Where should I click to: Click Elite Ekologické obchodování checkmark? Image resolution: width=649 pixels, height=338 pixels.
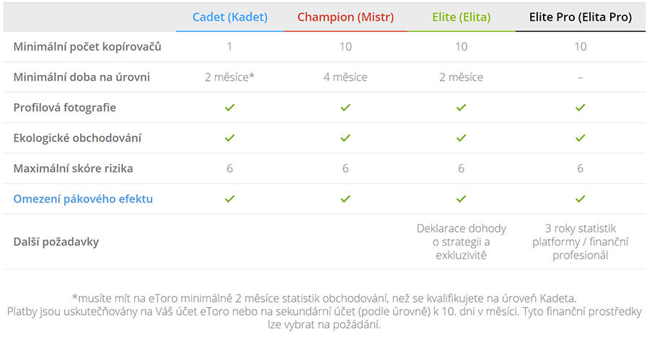[461, 138]
